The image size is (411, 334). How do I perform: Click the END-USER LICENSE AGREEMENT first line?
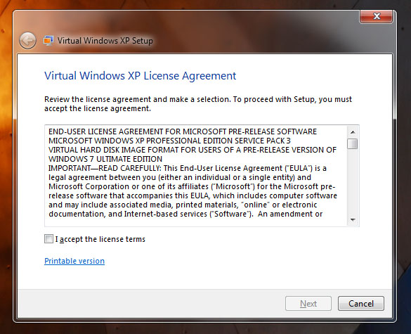183,131
